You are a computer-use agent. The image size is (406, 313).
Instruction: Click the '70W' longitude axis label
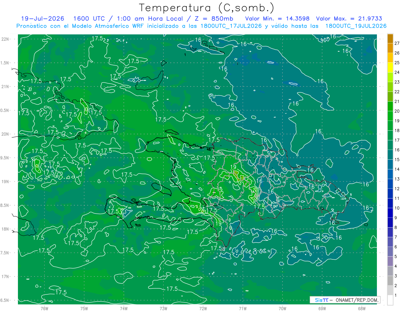pyautogui.click(x=283, y=309)
